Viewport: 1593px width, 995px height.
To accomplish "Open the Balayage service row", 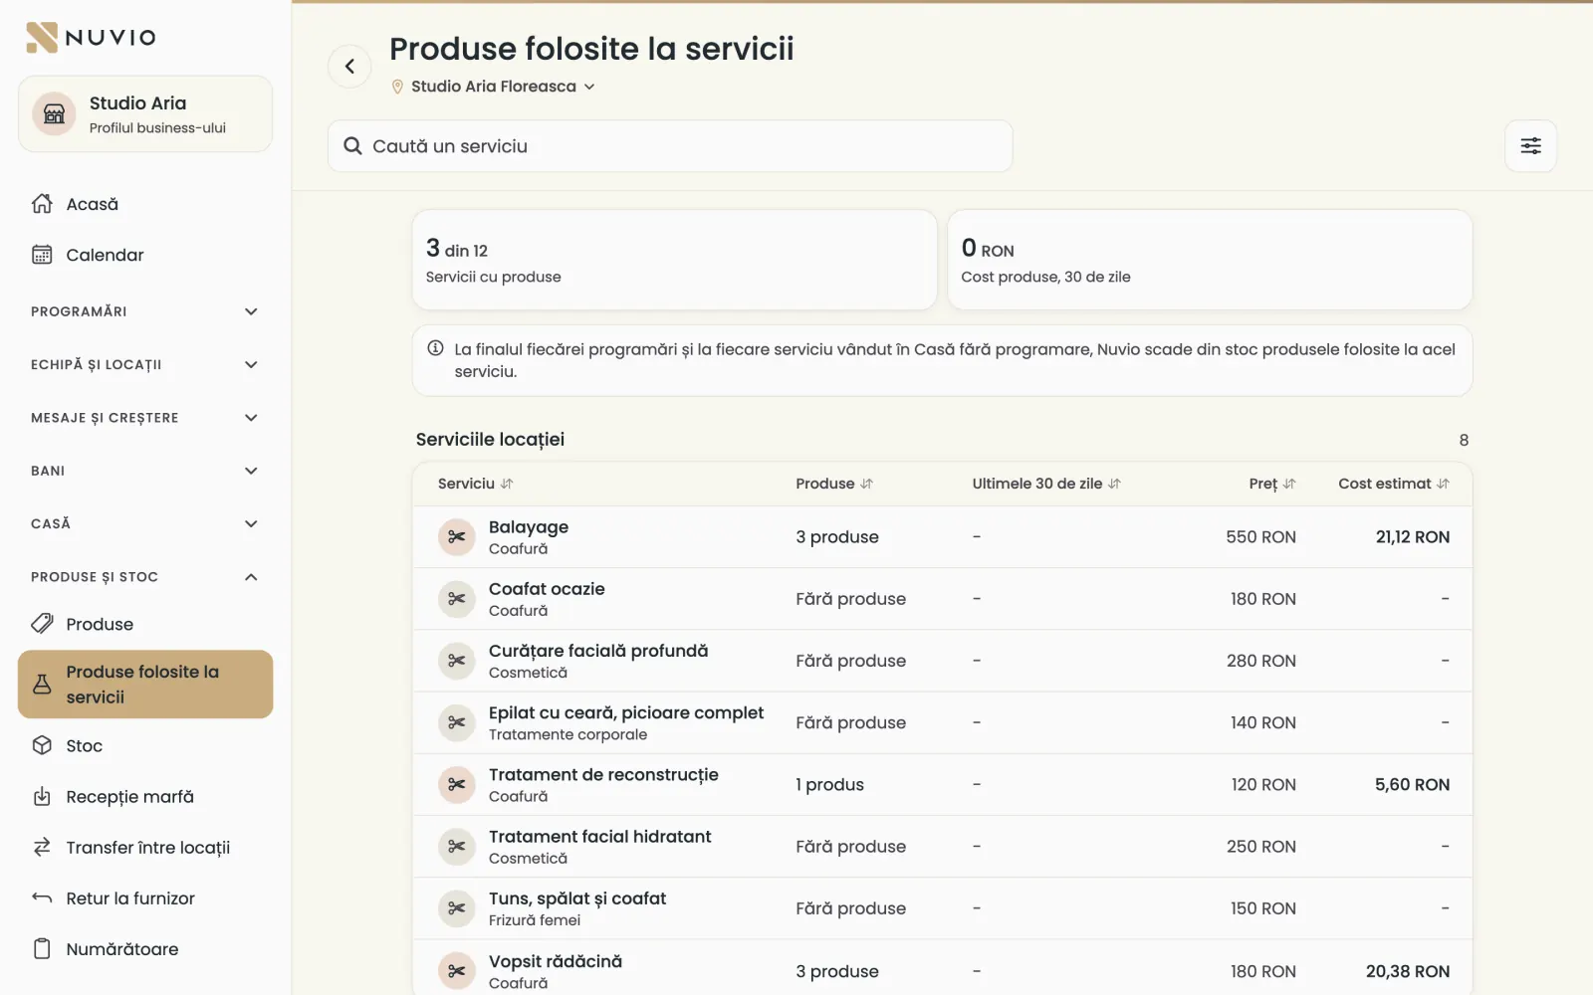I will tap(943, 537).
